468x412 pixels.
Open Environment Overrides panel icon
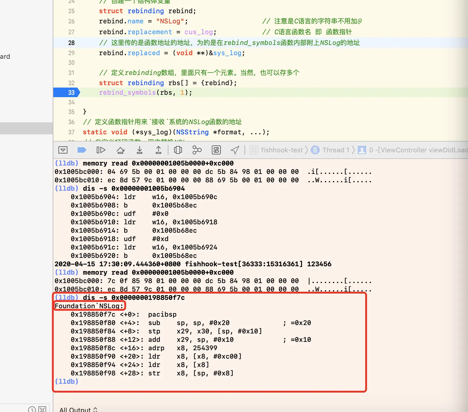(x=216, y=150)
